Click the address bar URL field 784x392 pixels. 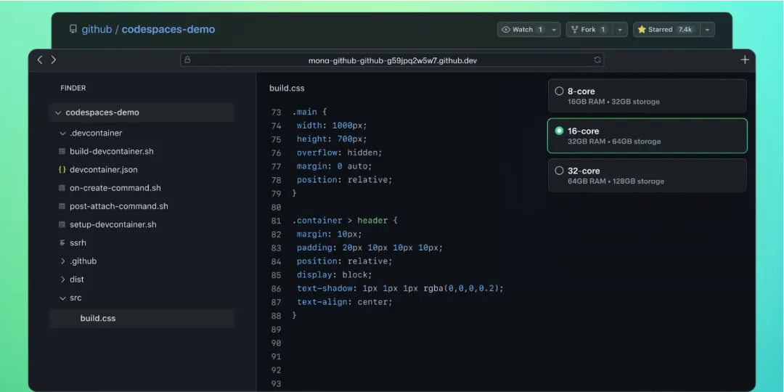(392, 60)
